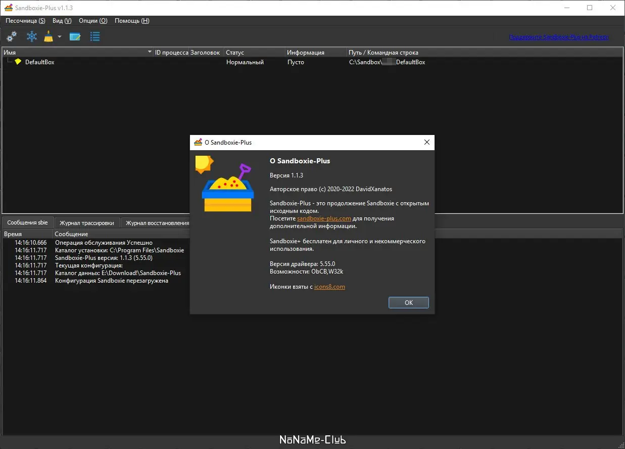The image size is (625, 449).
Task: Follow the Patreon support link
Action: pos(559,37)
